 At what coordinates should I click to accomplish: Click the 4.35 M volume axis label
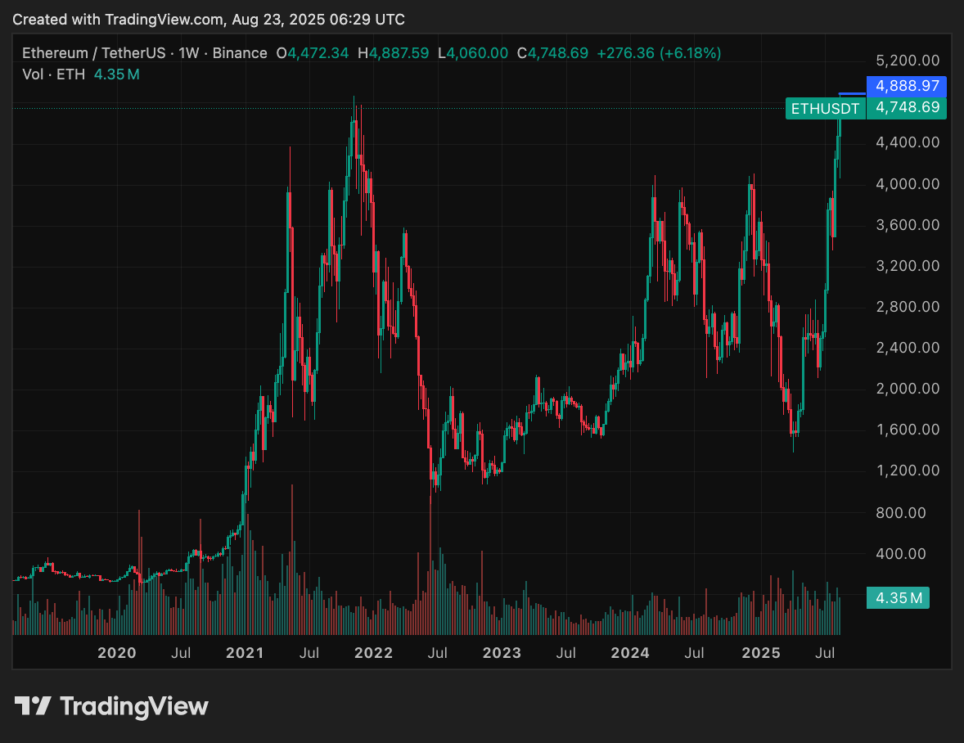pos(899,598)
